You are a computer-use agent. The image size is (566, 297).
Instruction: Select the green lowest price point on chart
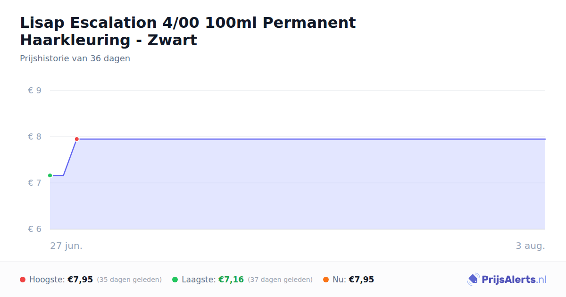click(50, 175)
